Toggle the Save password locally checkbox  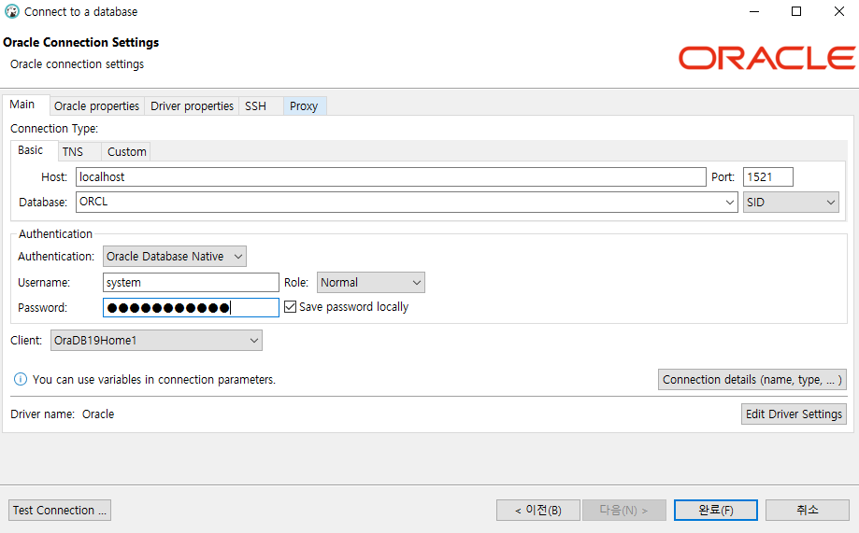[291, 307]
